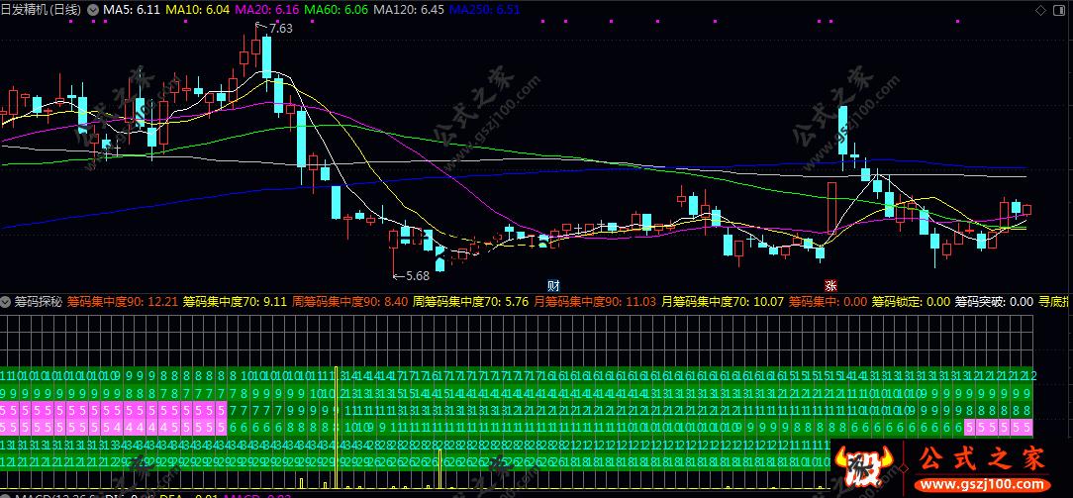
Task: Click the 5.68 low price label
Action: click(x=418, y=275)
